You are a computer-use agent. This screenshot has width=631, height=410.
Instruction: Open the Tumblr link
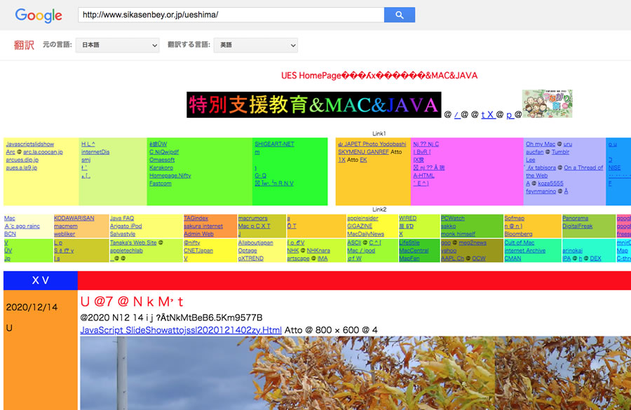pyautogui.click(x=561, y=152)
